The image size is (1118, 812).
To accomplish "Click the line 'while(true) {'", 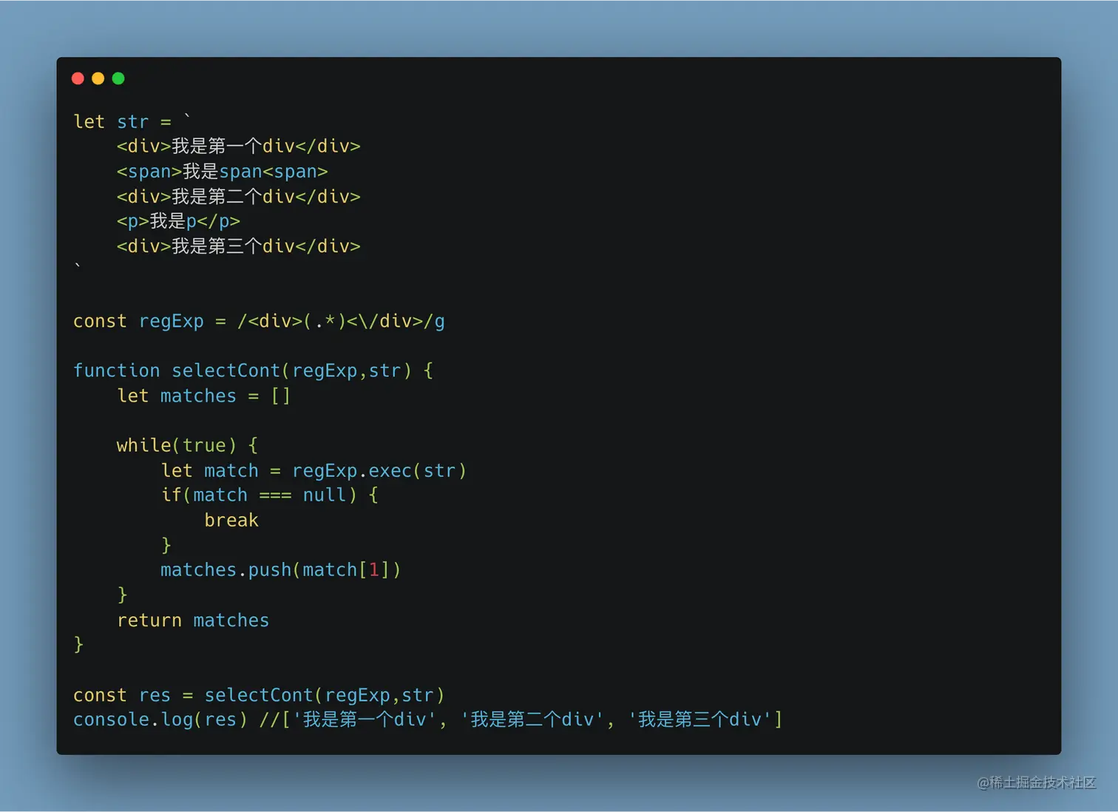I will click(187, 445).
